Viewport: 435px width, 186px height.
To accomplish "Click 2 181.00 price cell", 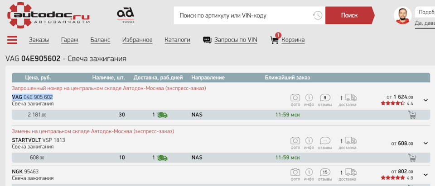I will click(x=37, y=115).
